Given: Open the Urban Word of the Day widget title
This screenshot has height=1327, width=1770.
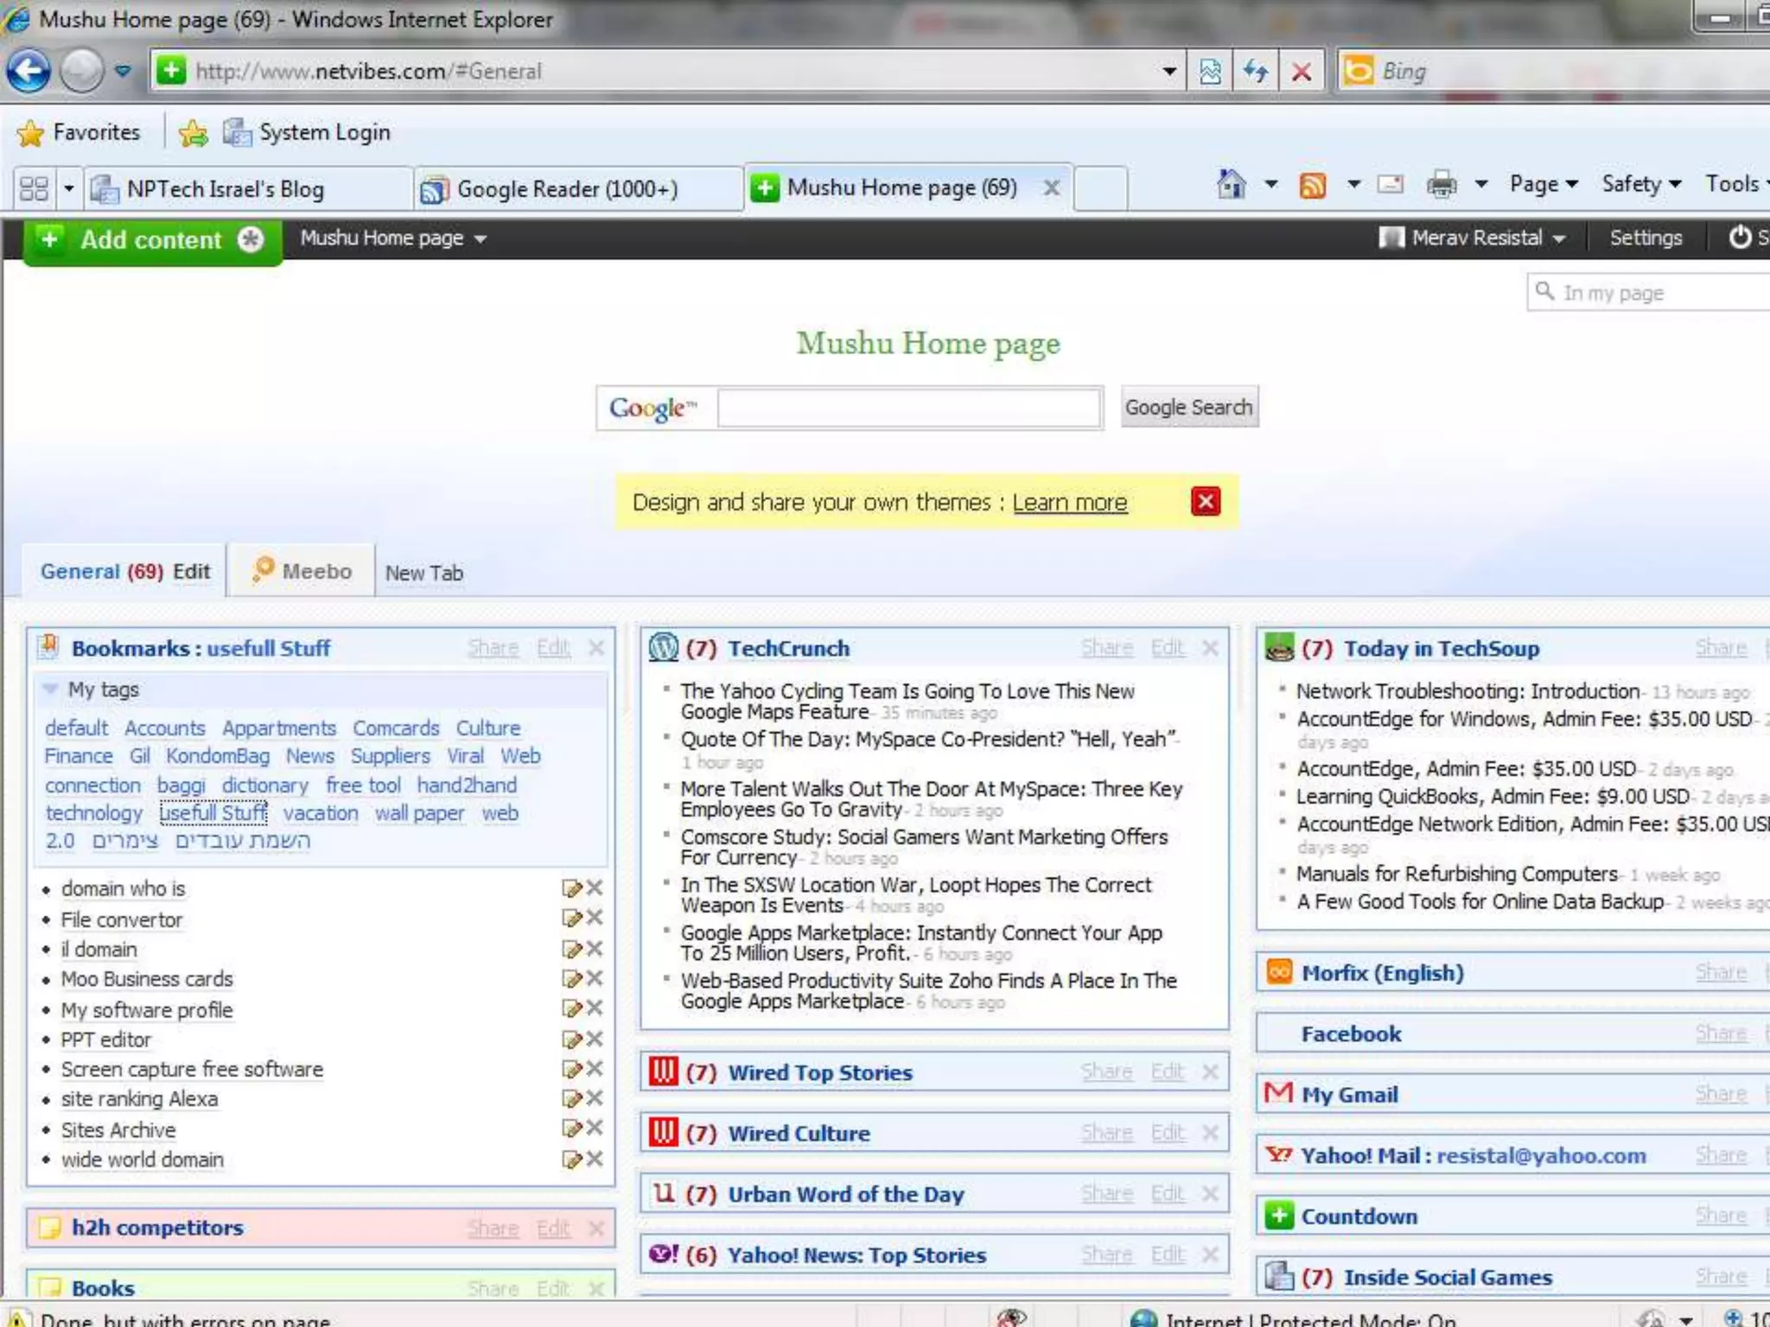Looking at the screenshot, I should (845, 1194).
